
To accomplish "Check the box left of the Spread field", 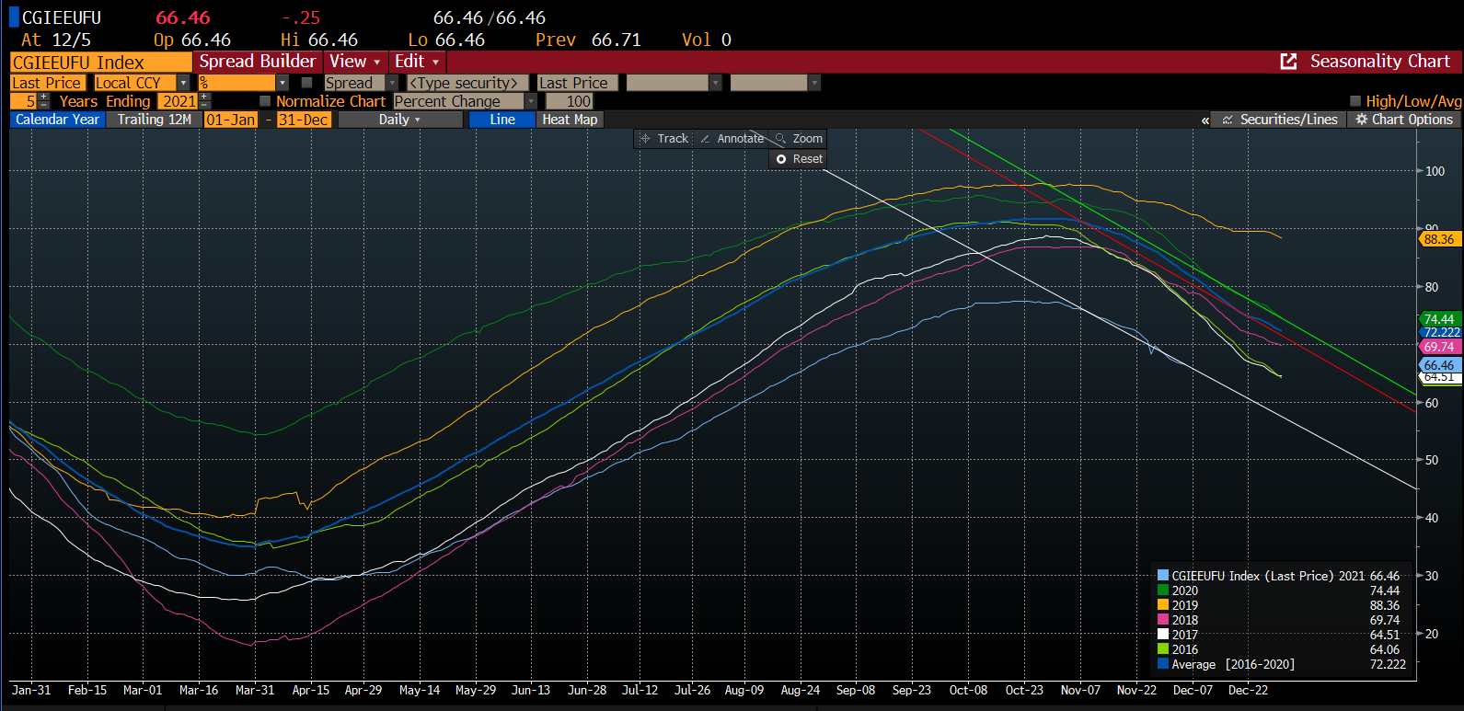I will 307,83.
